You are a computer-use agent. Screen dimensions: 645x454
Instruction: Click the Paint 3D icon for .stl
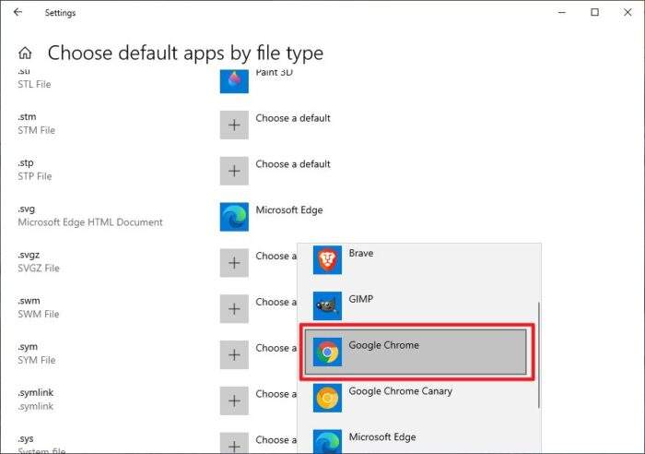234,81
